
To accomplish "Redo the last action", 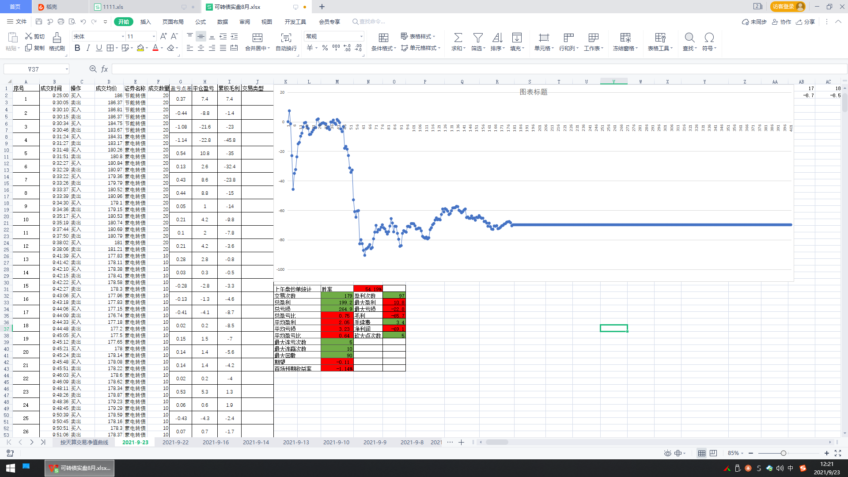I will tap(94, 22).
